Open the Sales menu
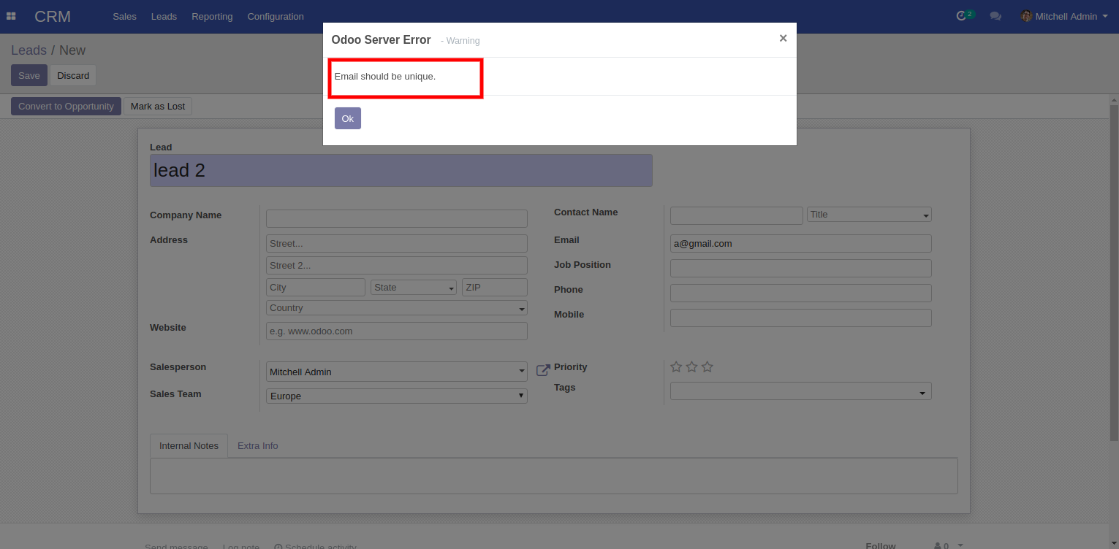This screenshot has width=1119, height=549. (124, 16)
